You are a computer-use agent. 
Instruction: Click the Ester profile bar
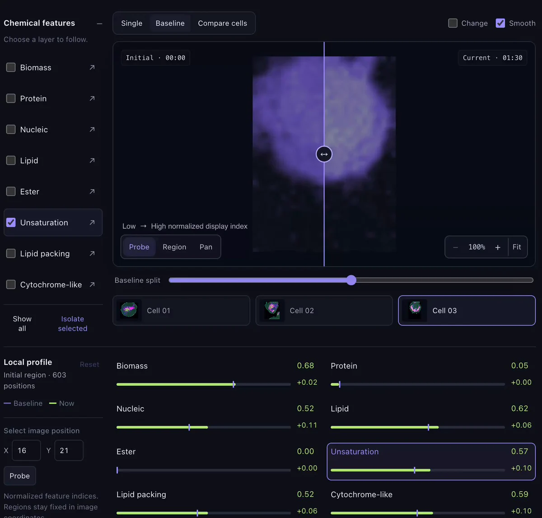204,470
